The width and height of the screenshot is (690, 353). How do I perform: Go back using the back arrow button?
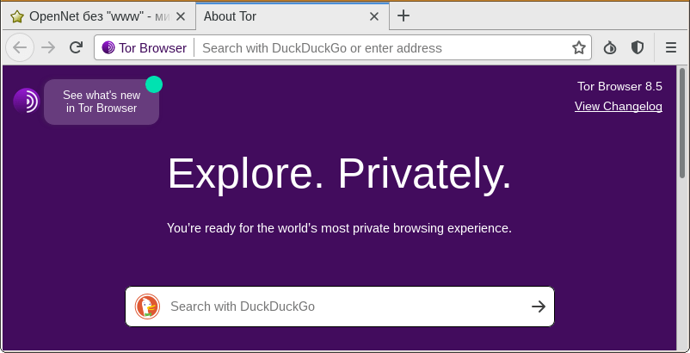click(x=20, y=47)
